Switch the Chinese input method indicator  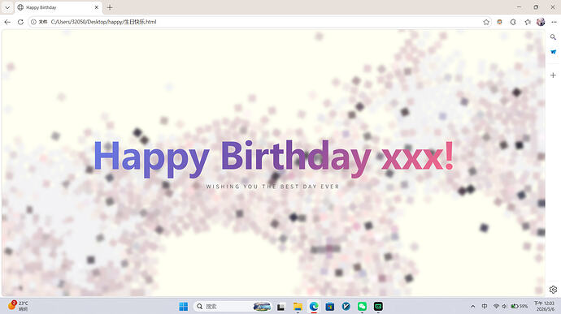click(485, 307)
